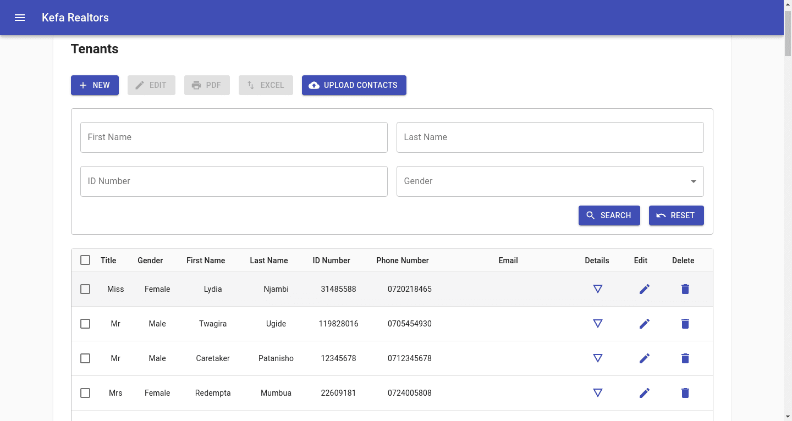Tick the checkbox for Lydia Njambi
This screenshot has width=792, height=421.
85,289
